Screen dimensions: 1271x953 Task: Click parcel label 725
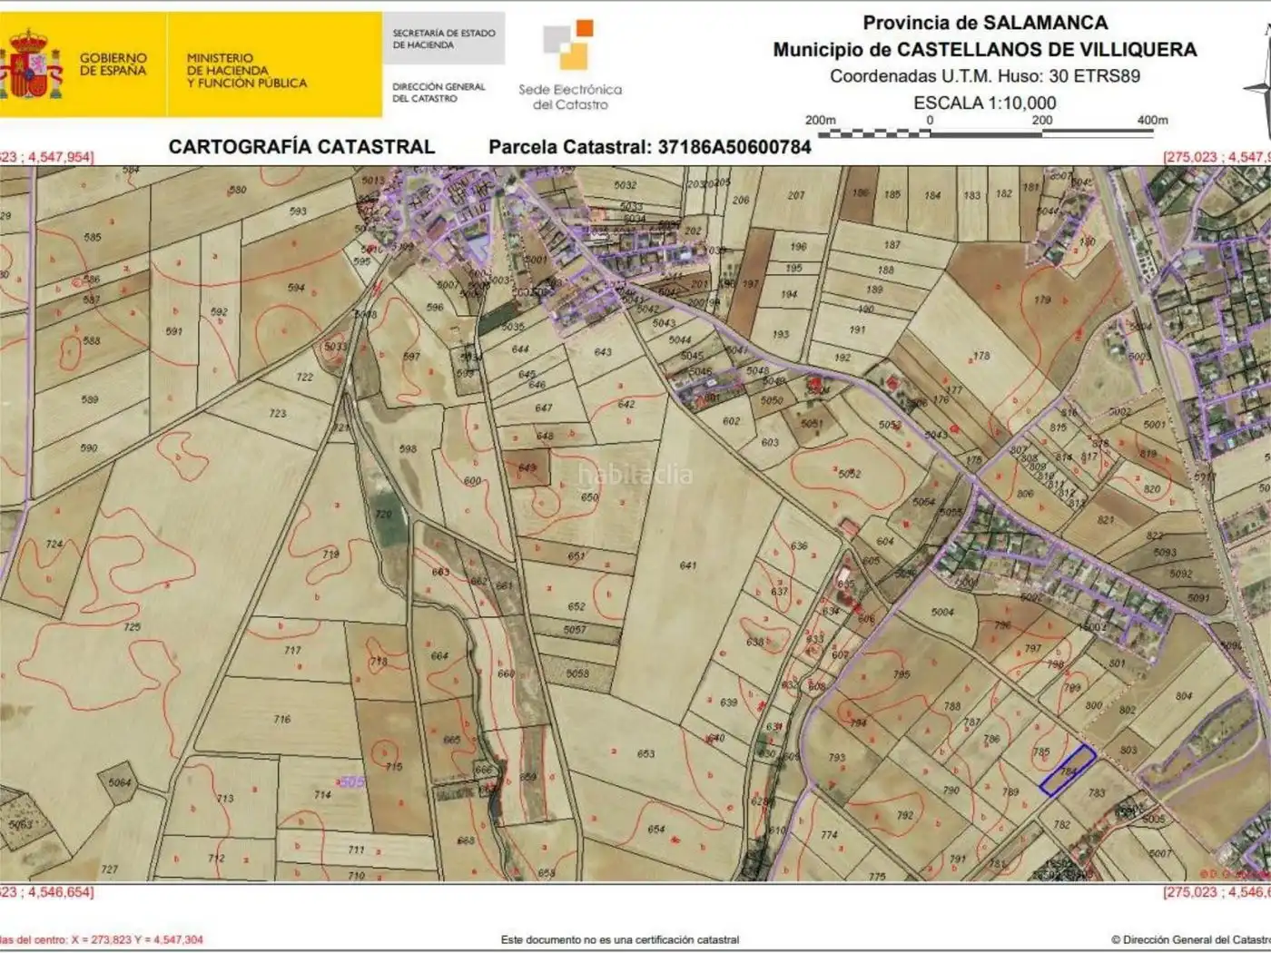pyautogui.click(x=132, y=626)
